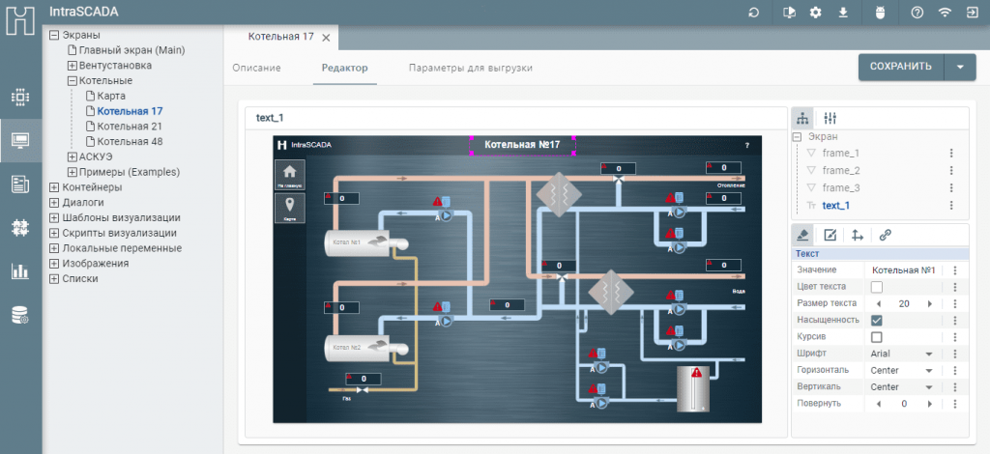Viewport: 990px width, 454px height.
Task: Open the Шрифт Arial dropdown
Action: coord(902,354)
